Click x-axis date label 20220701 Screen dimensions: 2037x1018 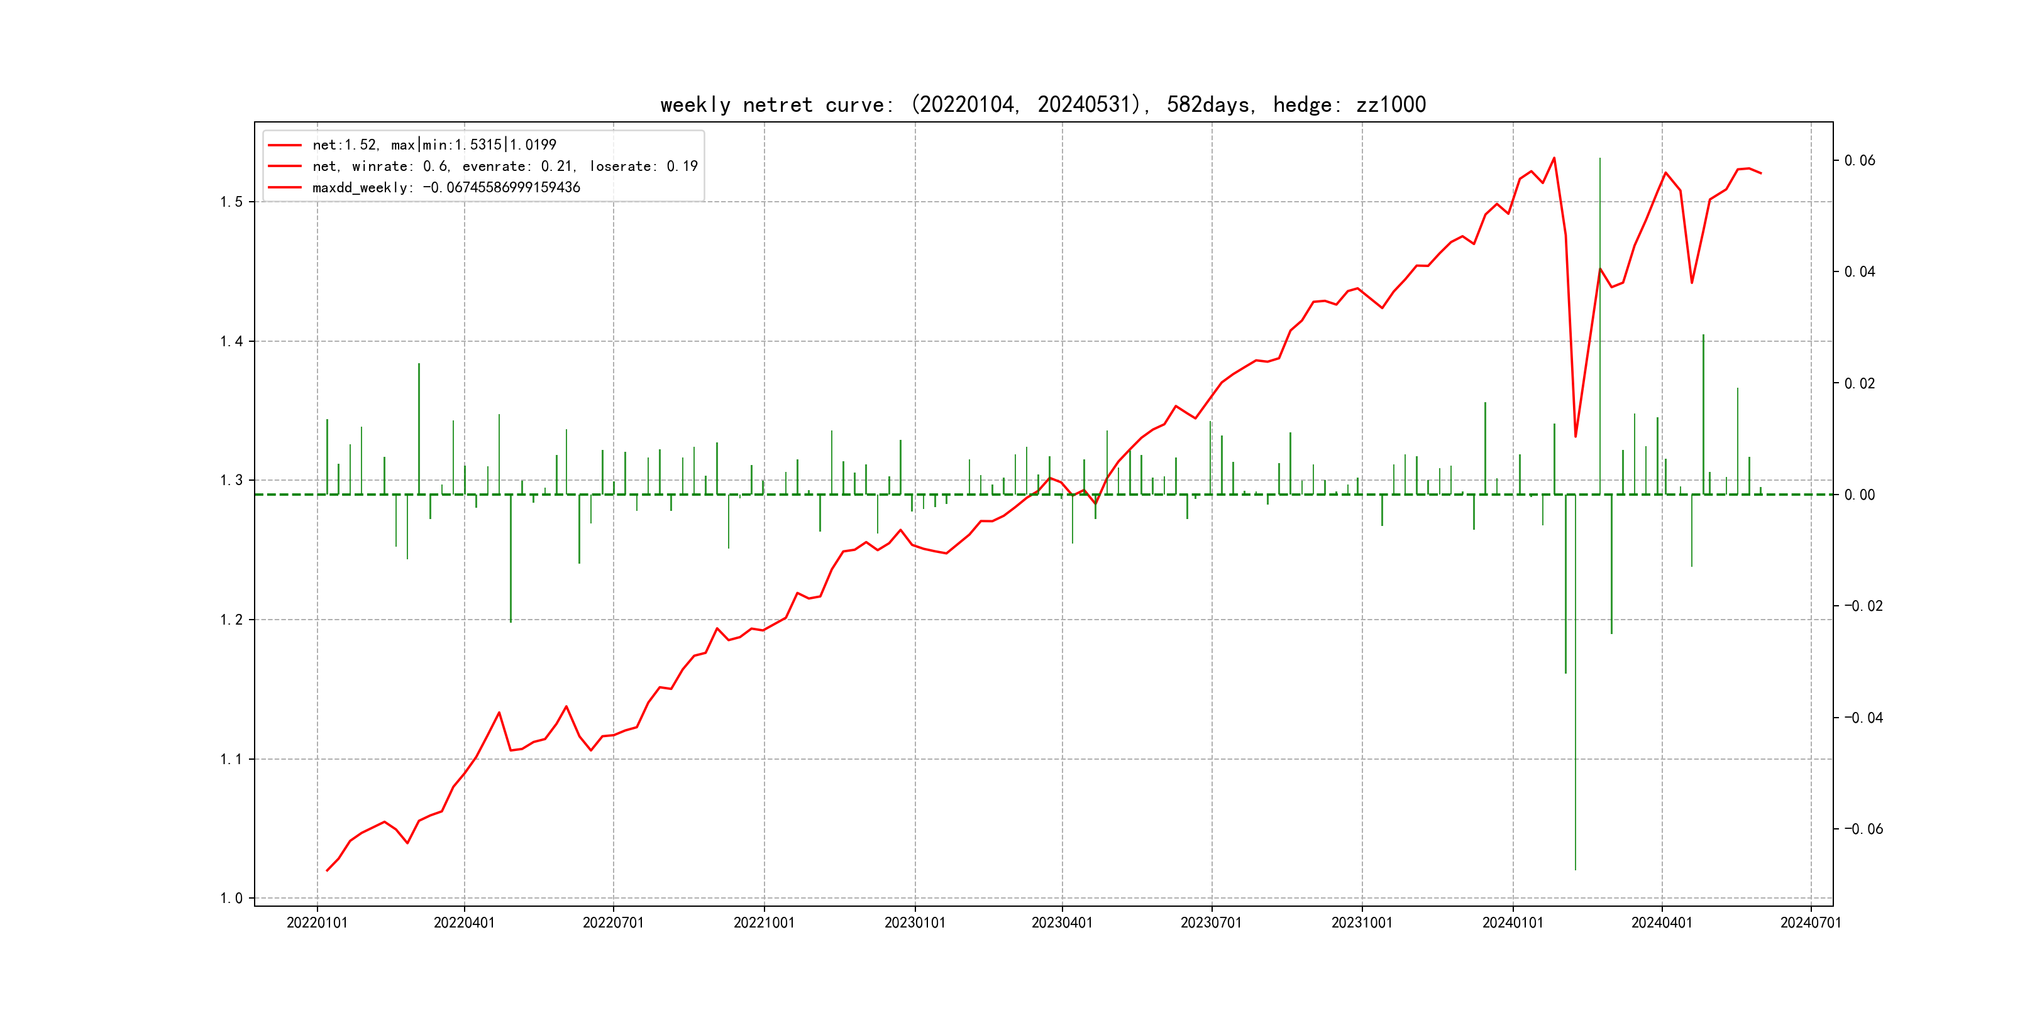click(613, 922)
